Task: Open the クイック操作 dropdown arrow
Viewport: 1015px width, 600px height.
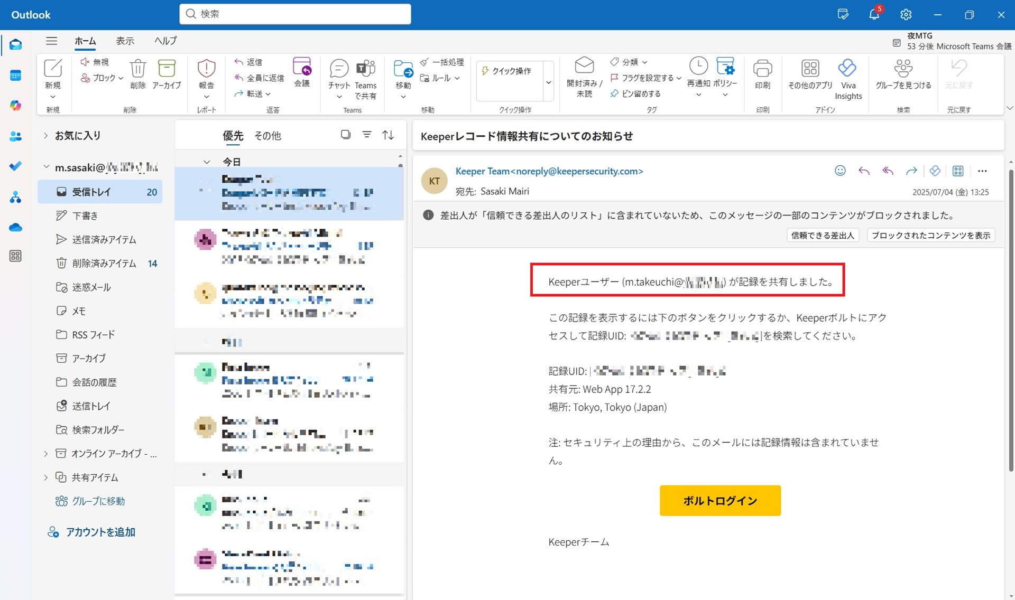Action: coord(548,82)
